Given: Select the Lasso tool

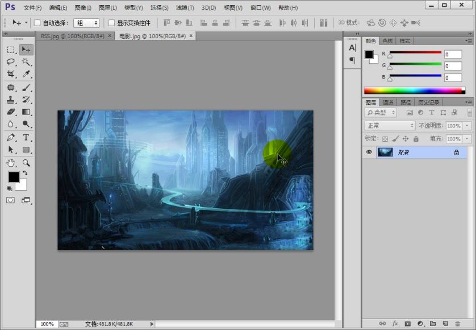Looking at the screenshot, I should 11,62.
